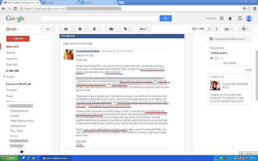This screenshot has height=161, width=258.
Task: Open search options dropdown arrow in search box
Action: [158, 18]
